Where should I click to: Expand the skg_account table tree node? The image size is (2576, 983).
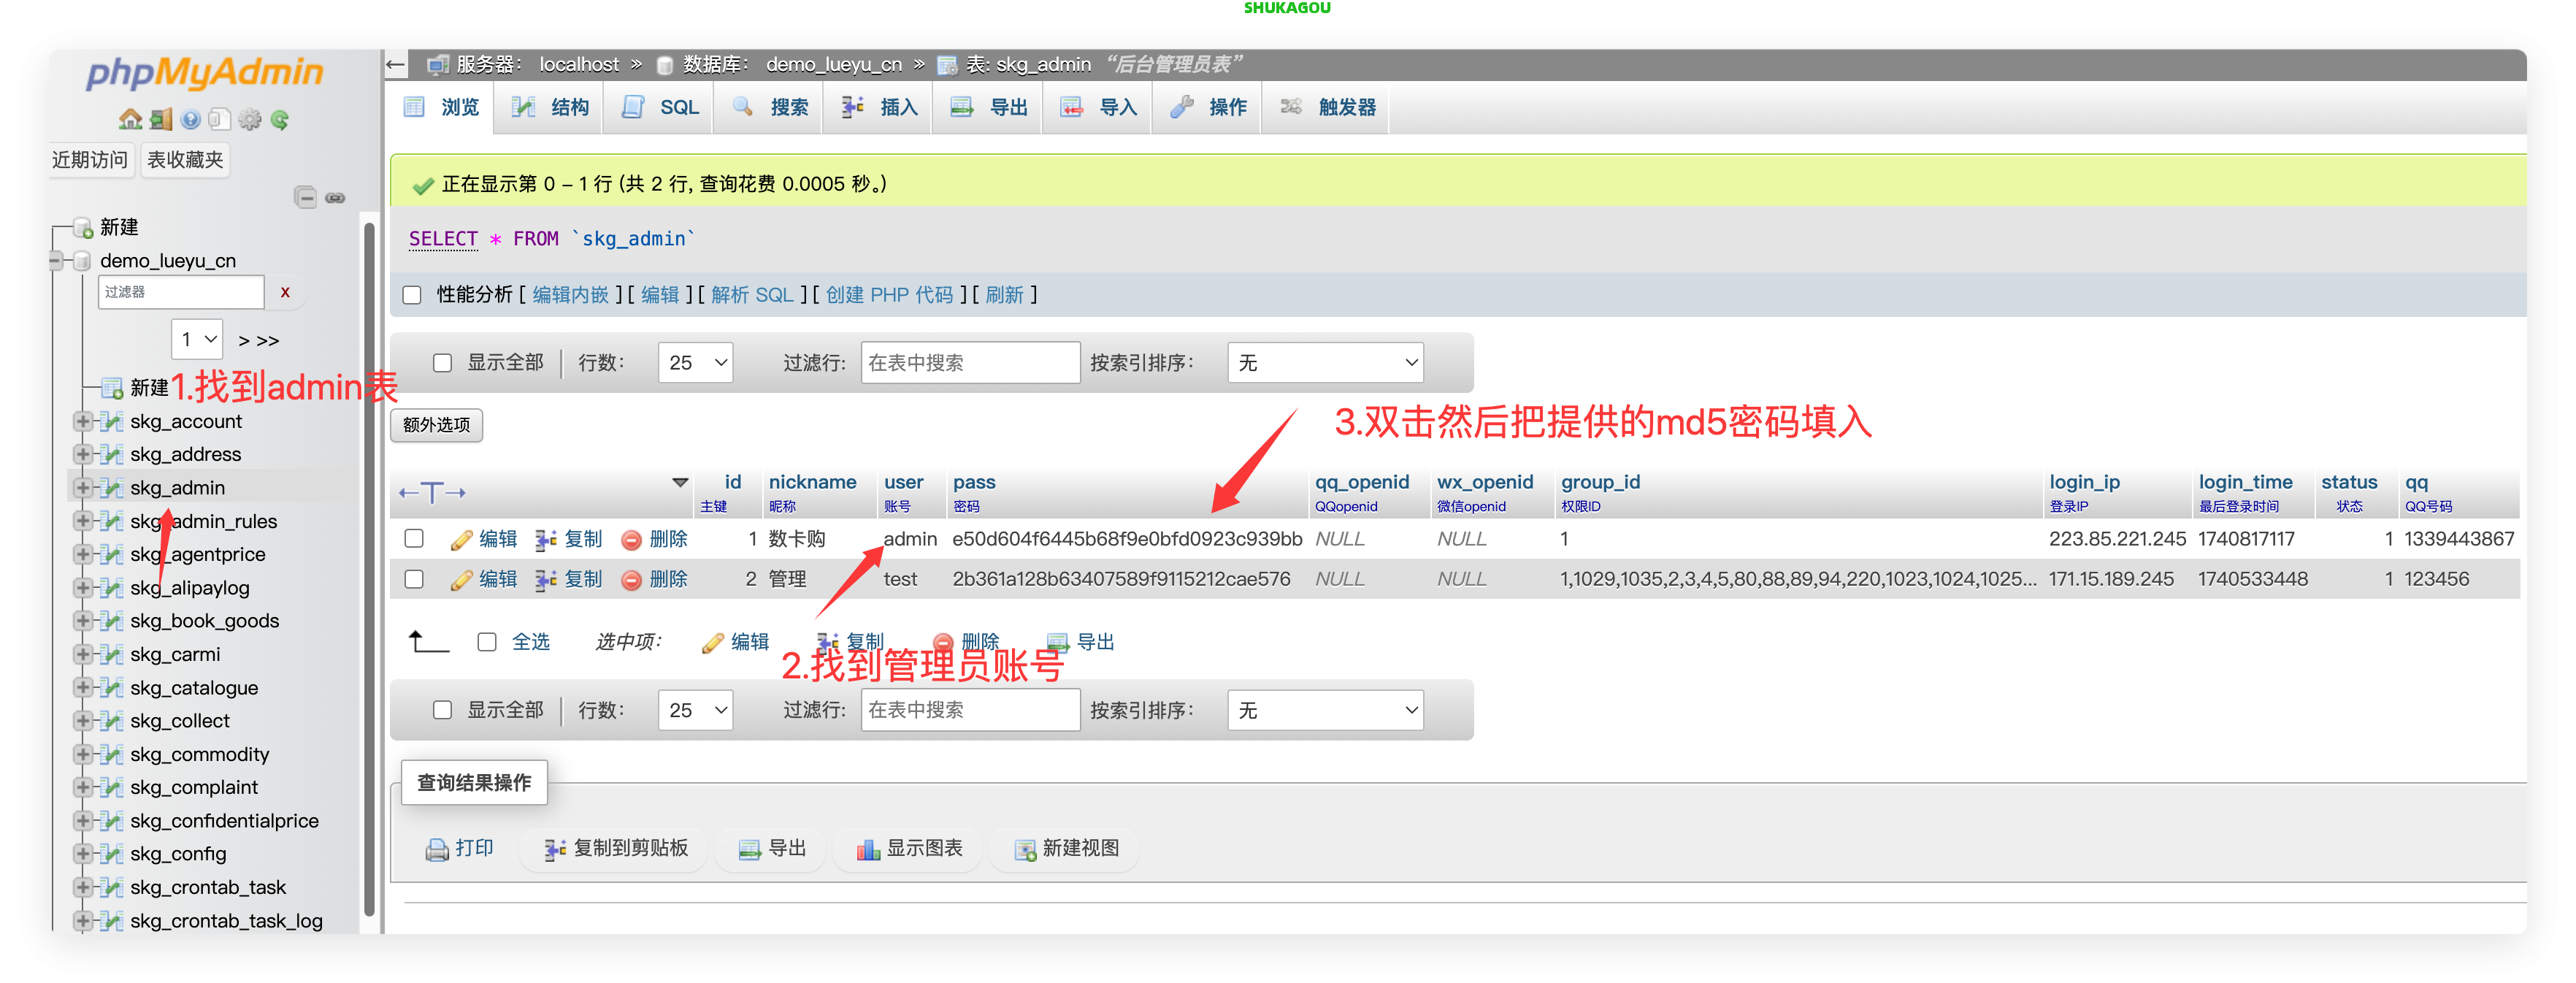(x=82, y=421)
